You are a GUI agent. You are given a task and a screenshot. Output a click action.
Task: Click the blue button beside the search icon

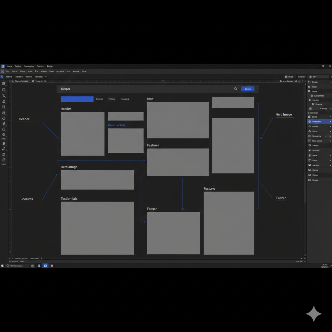[x=248, y=89]
